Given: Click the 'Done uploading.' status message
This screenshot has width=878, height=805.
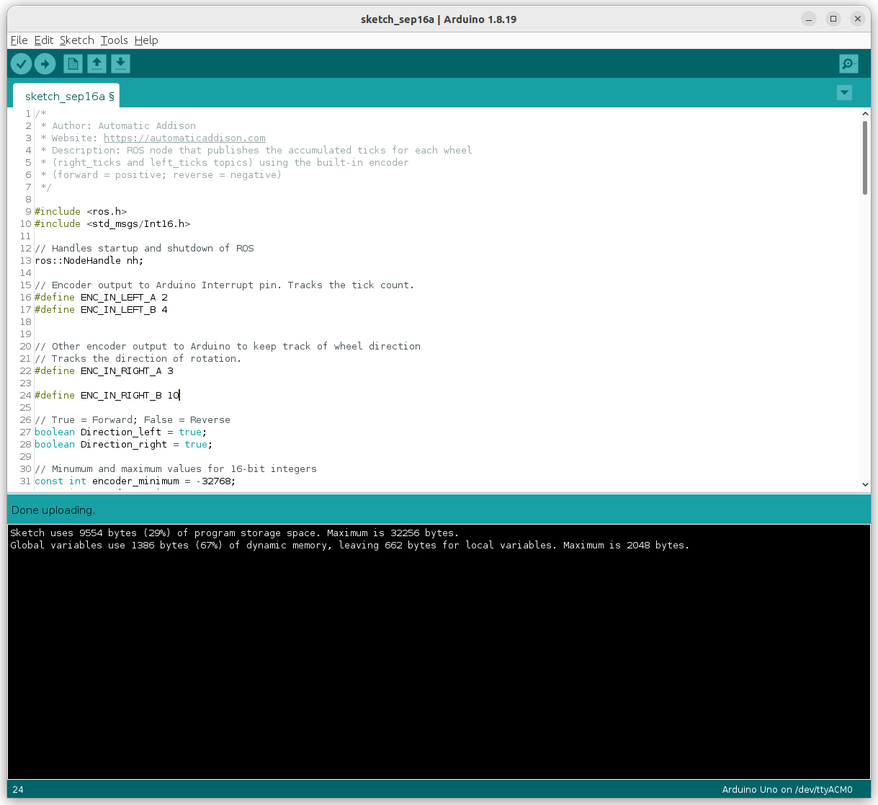Looking at the screenshot, I should coord(53,510).
